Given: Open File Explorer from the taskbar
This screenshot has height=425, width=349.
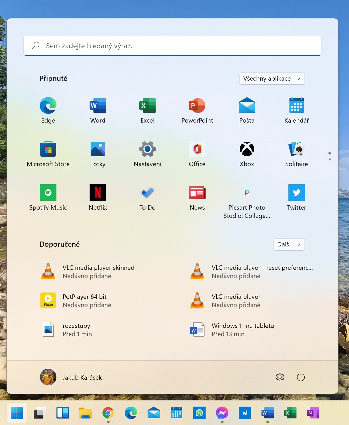Looking at the screenshot, I should click(85, 413).
